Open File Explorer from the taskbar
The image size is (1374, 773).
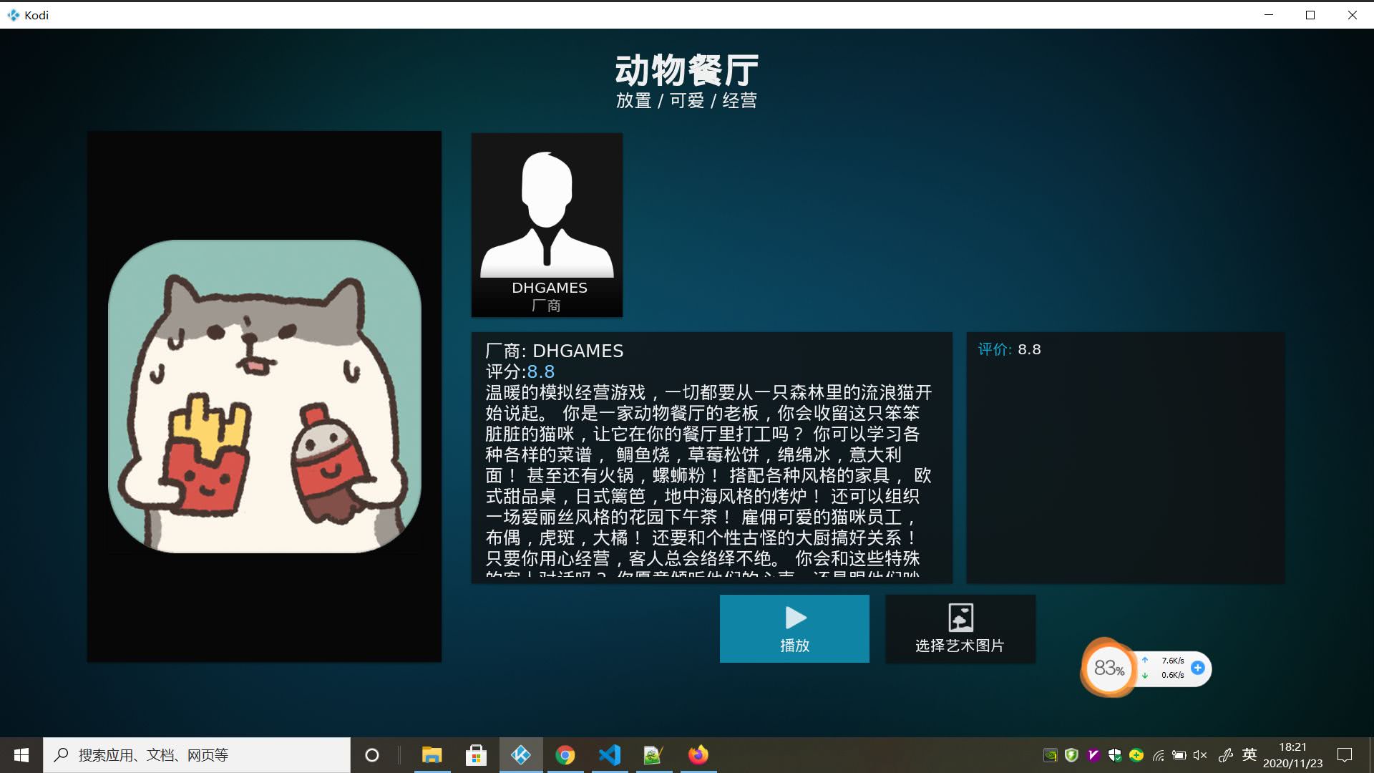(432, 755)
